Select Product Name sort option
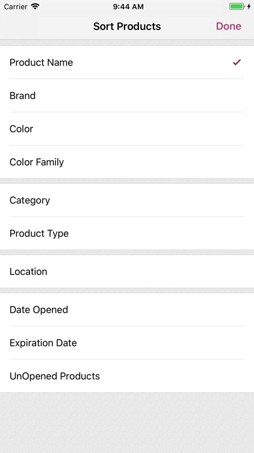This screenshot has width=254, height=453. pos(127,62)
